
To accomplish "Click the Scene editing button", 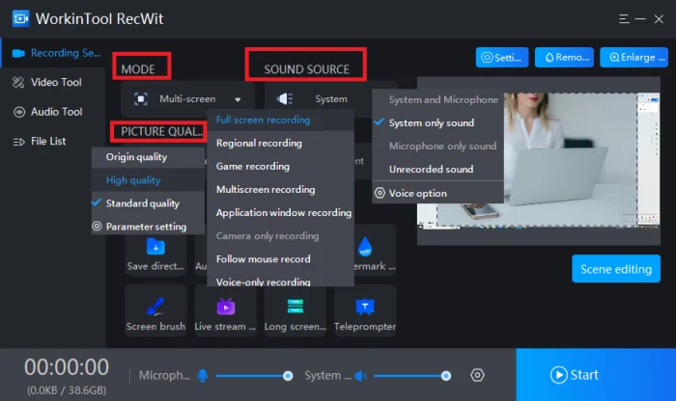I will (616, 269).
